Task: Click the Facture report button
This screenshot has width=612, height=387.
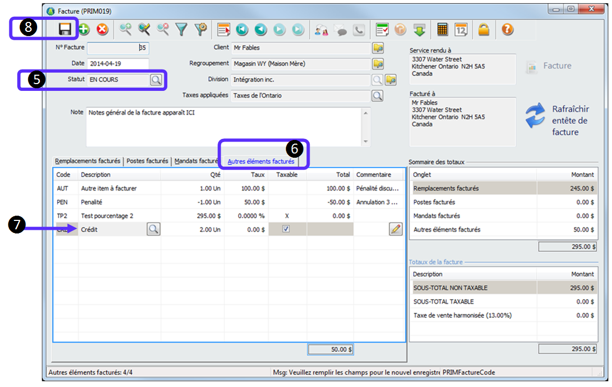Action: point(549,66)
